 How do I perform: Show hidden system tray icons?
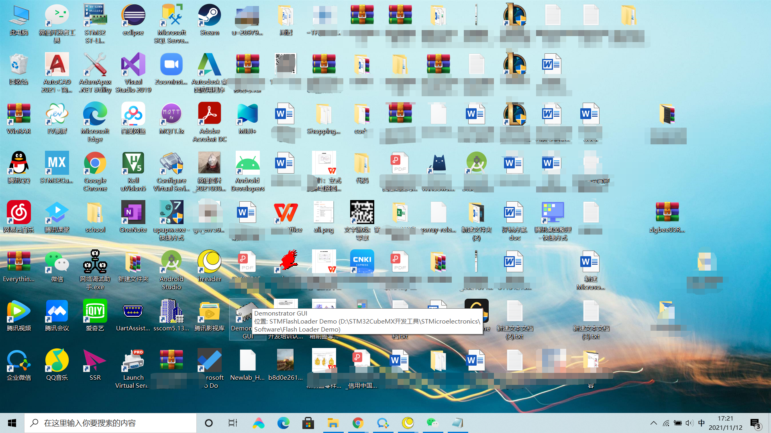pyautogui.click(x=653, y=423)
